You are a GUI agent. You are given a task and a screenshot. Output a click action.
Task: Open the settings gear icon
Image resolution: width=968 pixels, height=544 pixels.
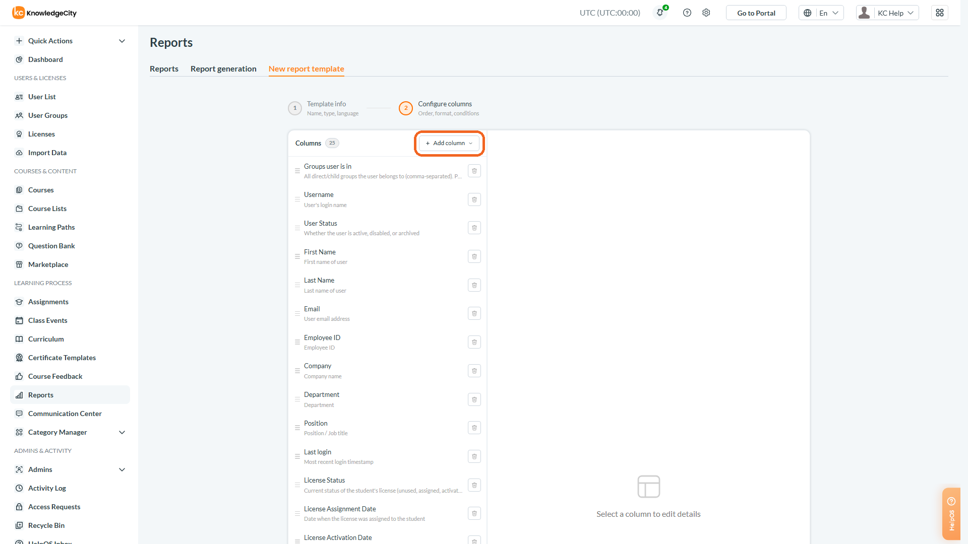pyautogui.click(x=706, y=13)
